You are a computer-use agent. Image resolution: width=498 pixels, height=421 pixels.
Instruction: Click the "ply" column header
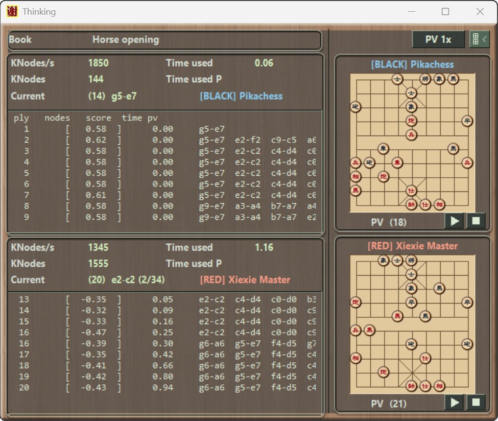[21, 118]
